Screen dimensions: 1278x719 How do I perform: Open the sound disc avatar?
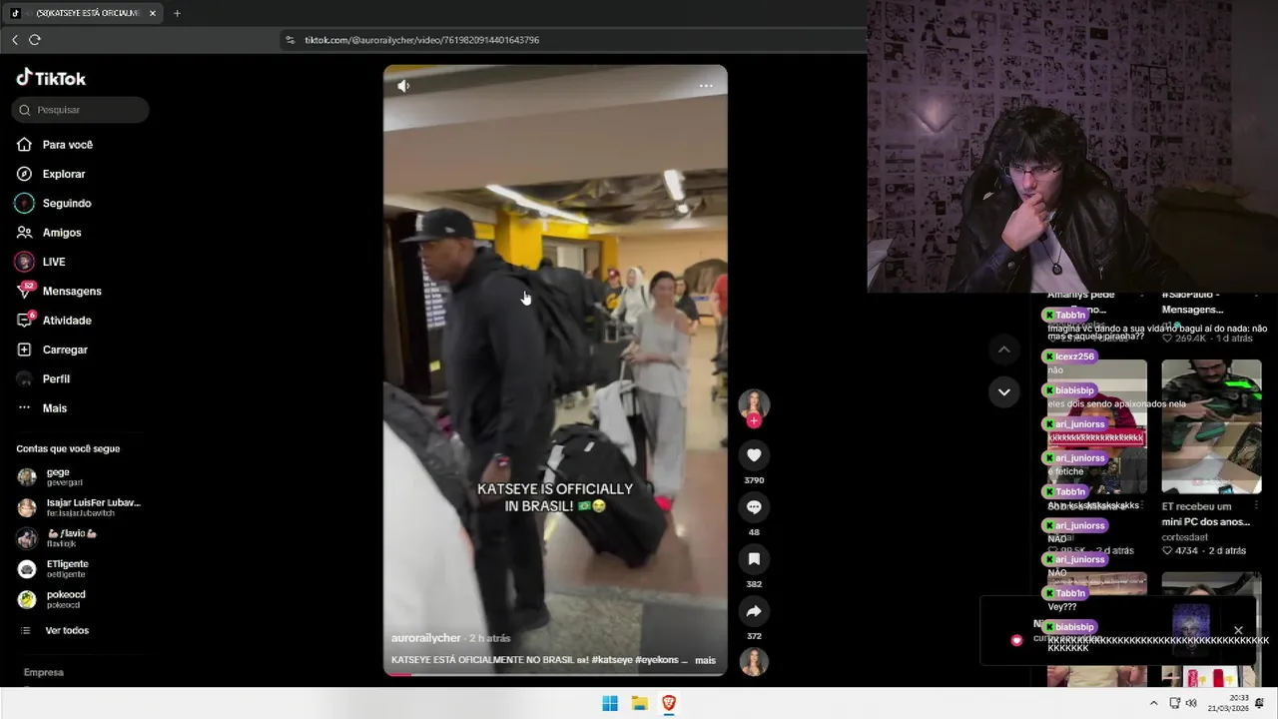(x=754, y=662)
